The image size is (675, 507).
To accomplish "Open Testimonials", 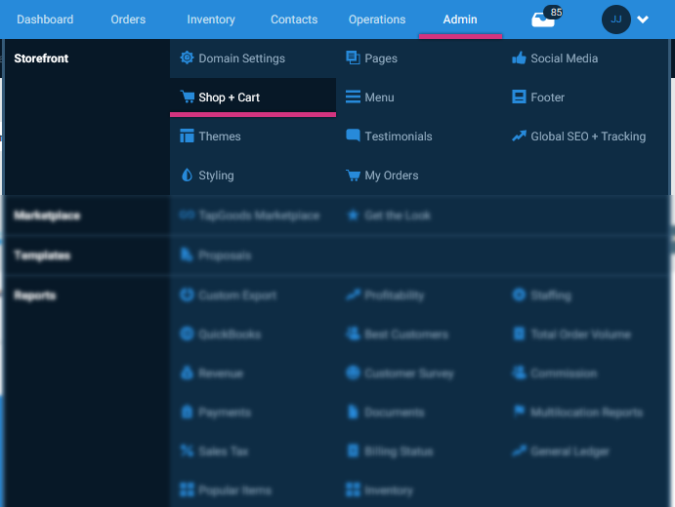I will point(399,136).
